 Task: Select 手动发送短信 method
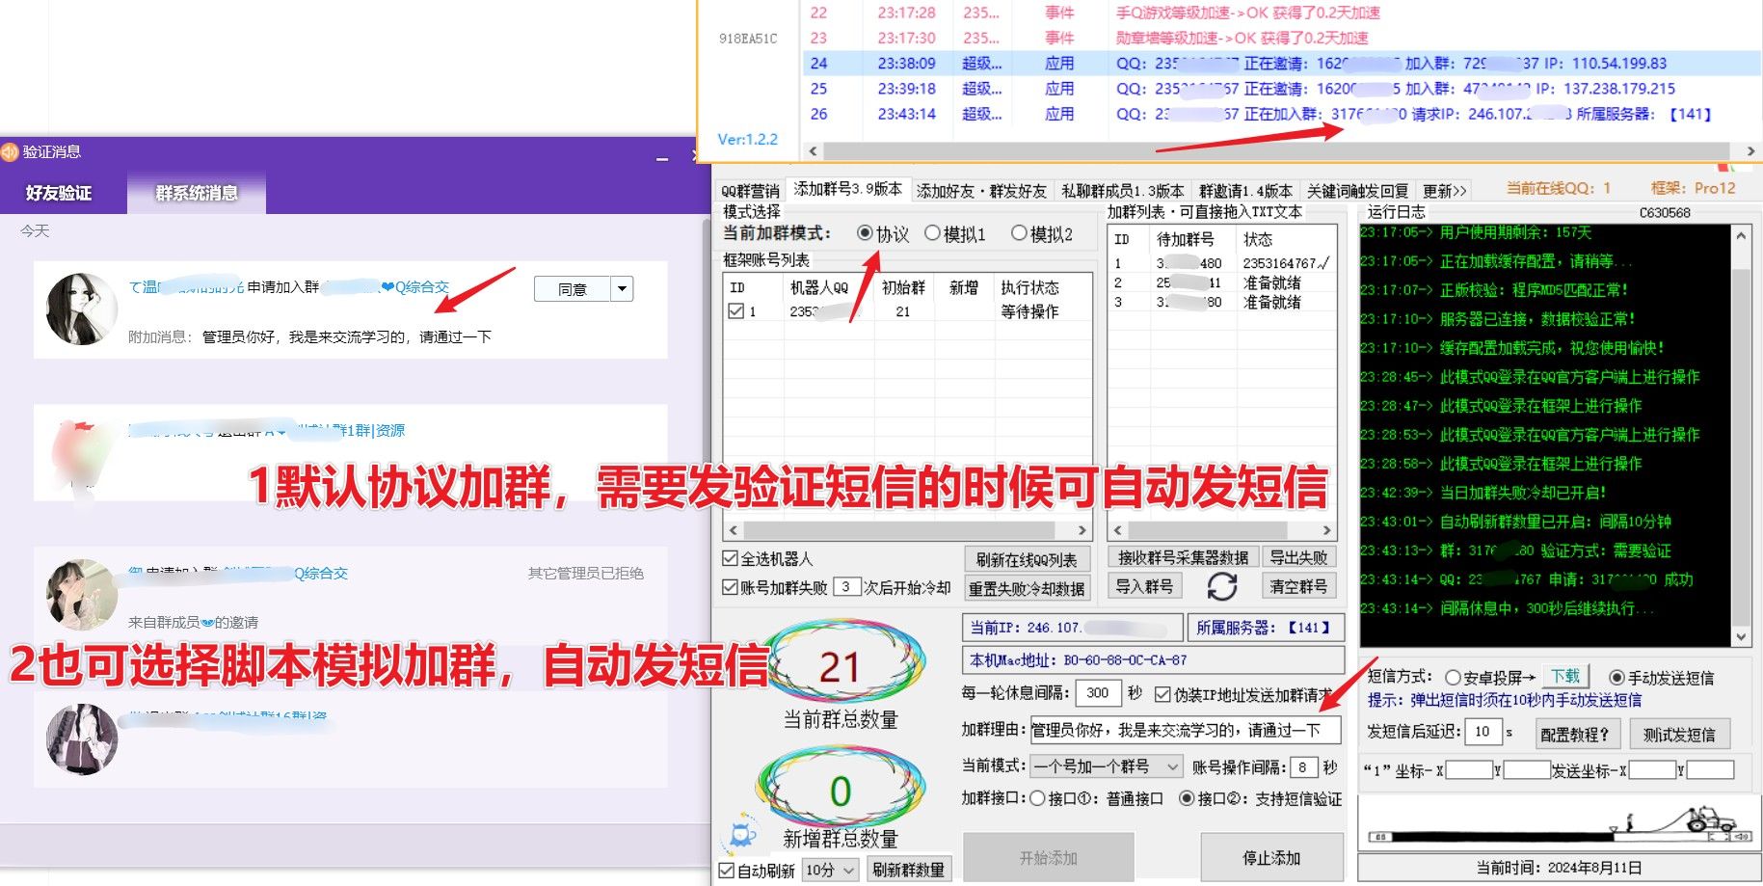click(x=1616, y=678)
